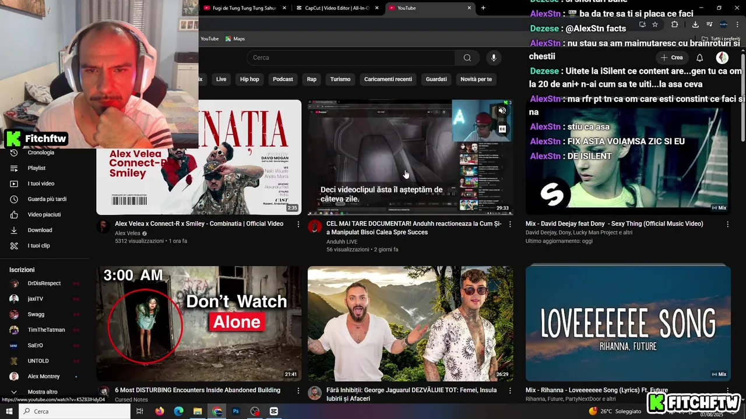Screen dimensions: 746x419
Task: Open the YouTube account avatar menu
Action: click(722, 58)
